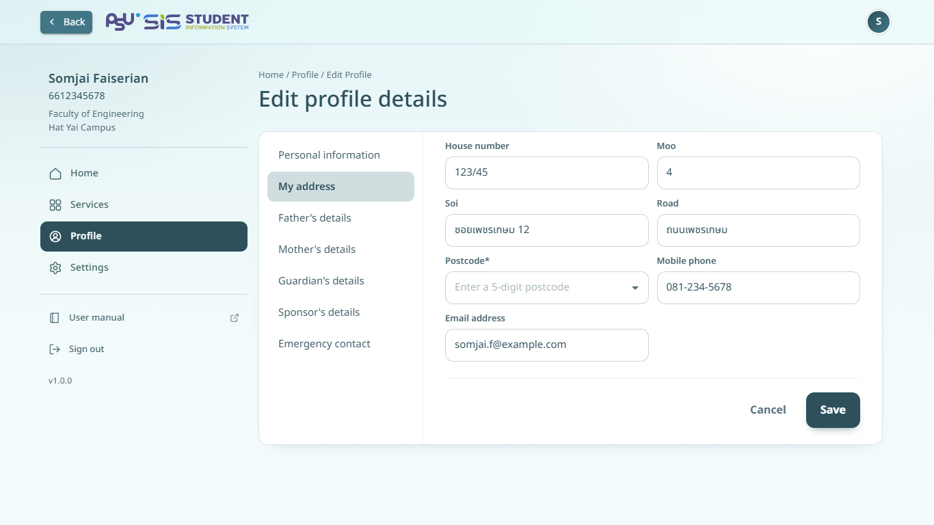Select student name "Somjai Faiserian"
The image size is (934, 525).
tap(98, 79)
